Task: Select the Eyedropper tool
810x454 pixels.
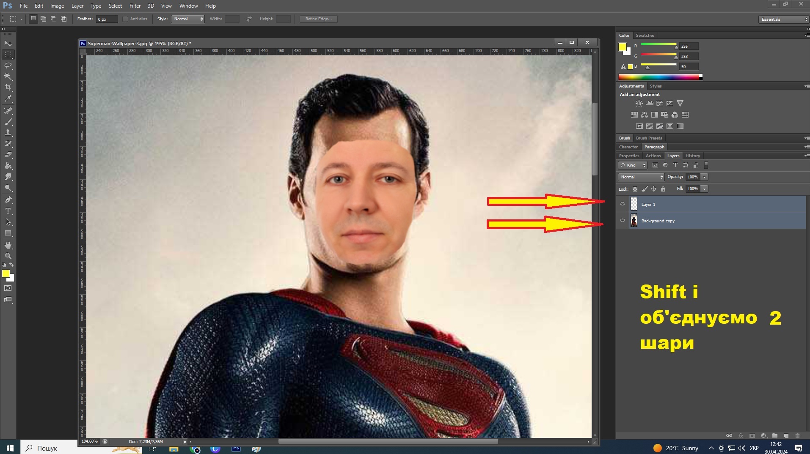Action: click(x=8, y=99)
